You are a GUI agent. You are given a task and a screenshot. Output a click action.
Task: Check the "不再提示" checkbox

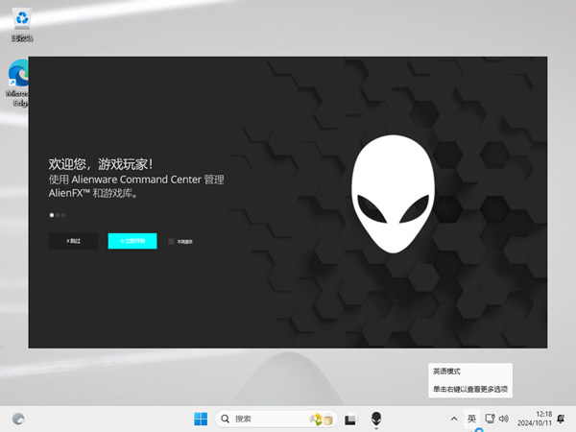pos(171,241)
